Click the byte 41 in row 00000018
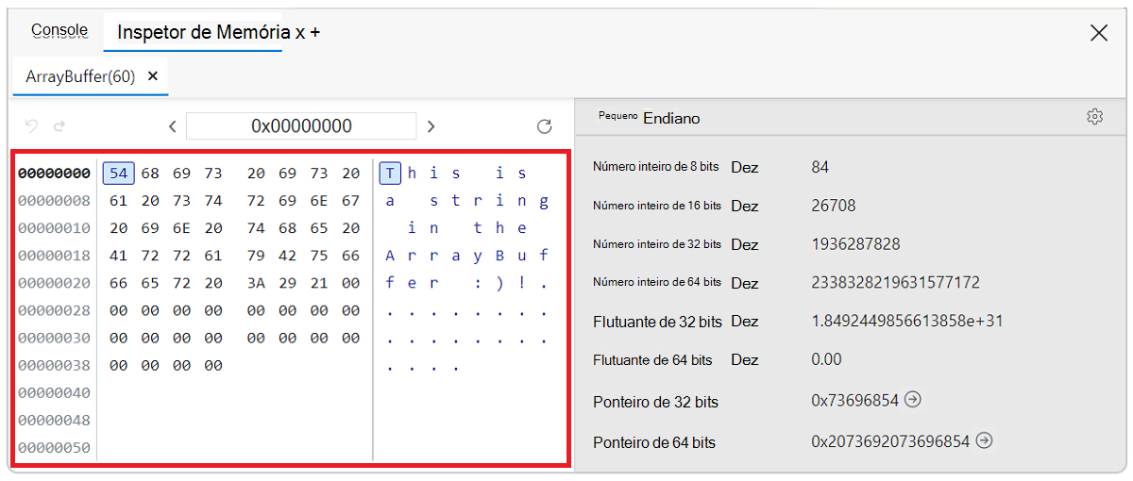Image resolution: width=1133 pixels, height=481 pixels. pos(118,256)
